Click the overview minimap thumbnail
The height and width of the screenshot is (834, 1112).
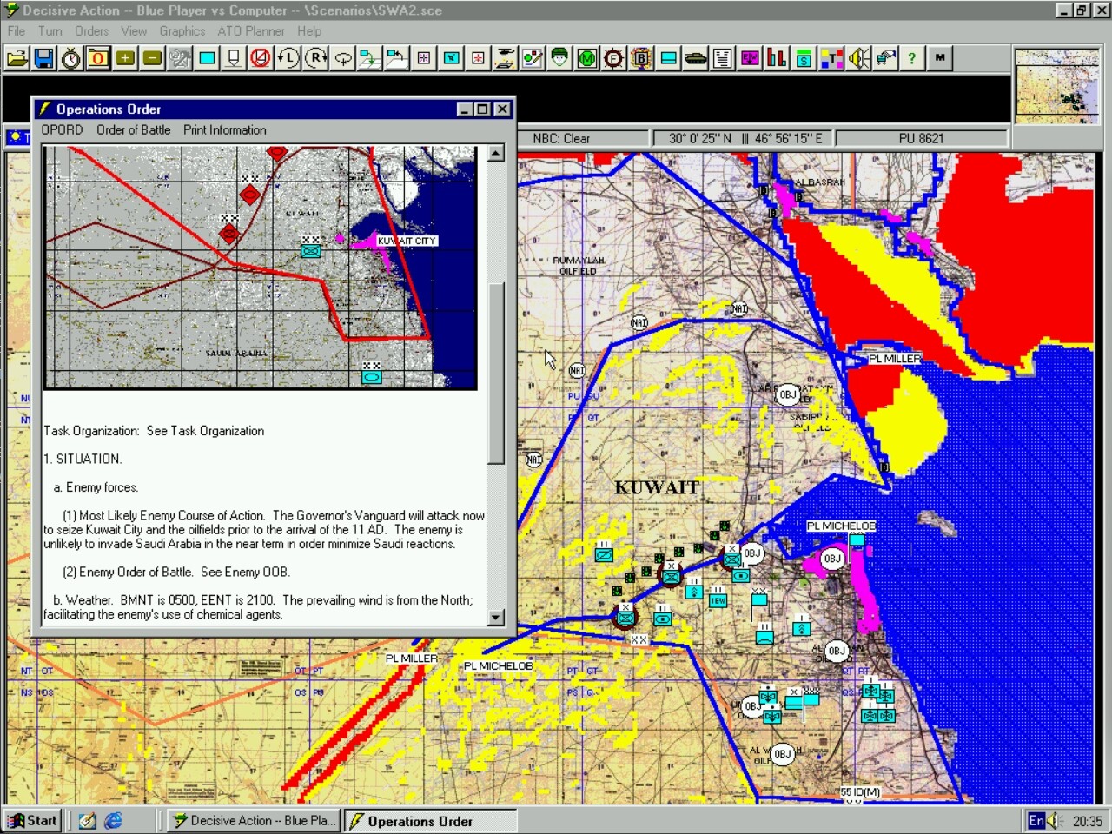[1056, 87]
